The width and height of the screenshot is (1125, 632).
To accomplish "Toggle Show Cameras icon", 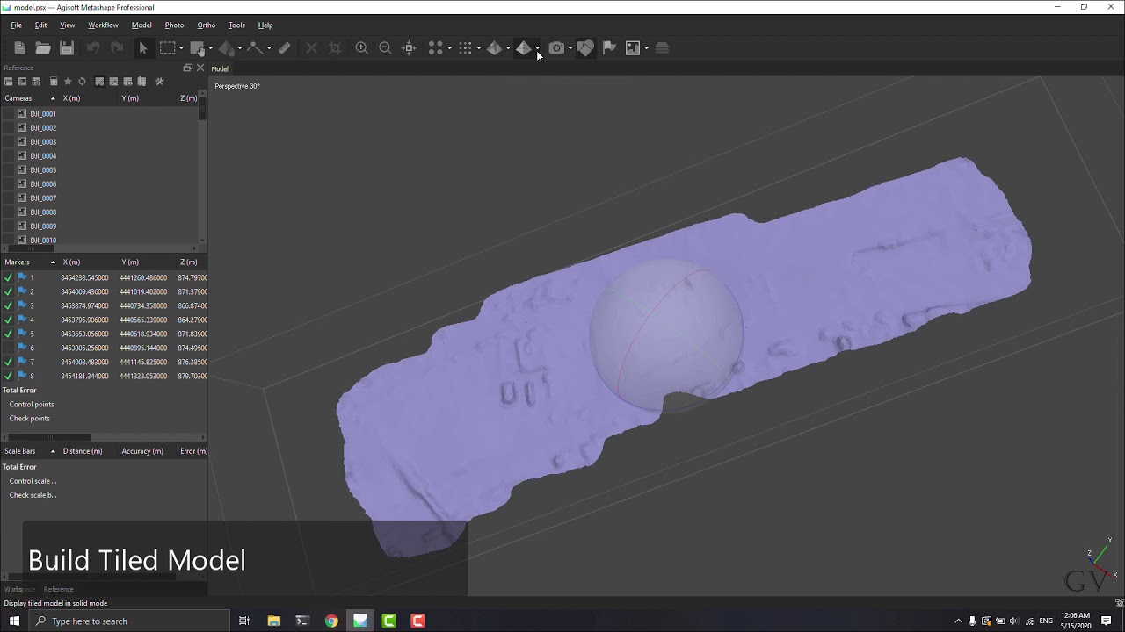I will coord(556,48).
